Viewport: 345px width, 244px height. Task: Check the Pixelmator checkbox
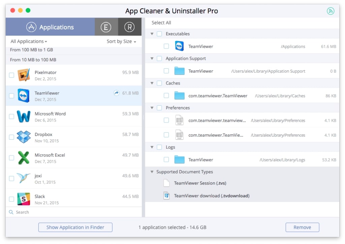[x=11, y=75]
